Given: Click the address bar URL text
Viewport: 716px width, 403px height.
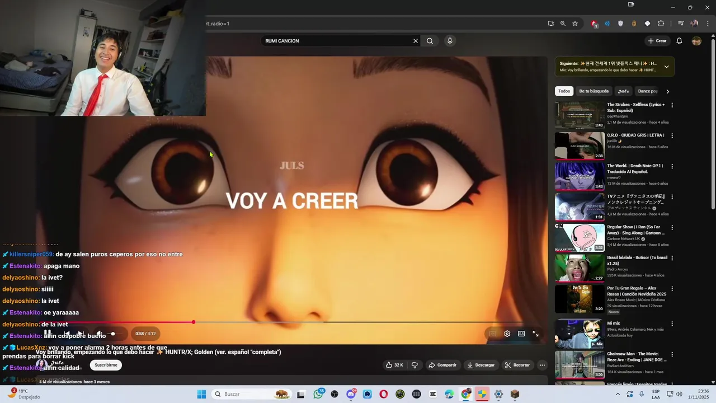Looking at the screenshot, I should [x=218, y=24].
